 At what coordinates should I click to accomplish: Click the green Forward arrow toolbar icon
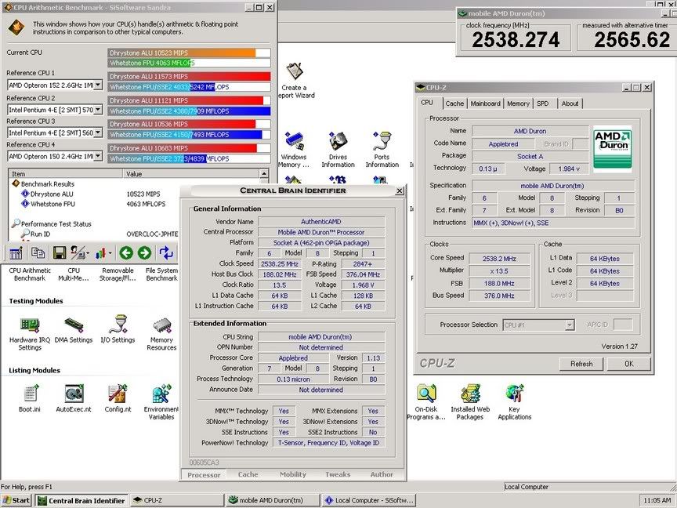click(144, 252)
